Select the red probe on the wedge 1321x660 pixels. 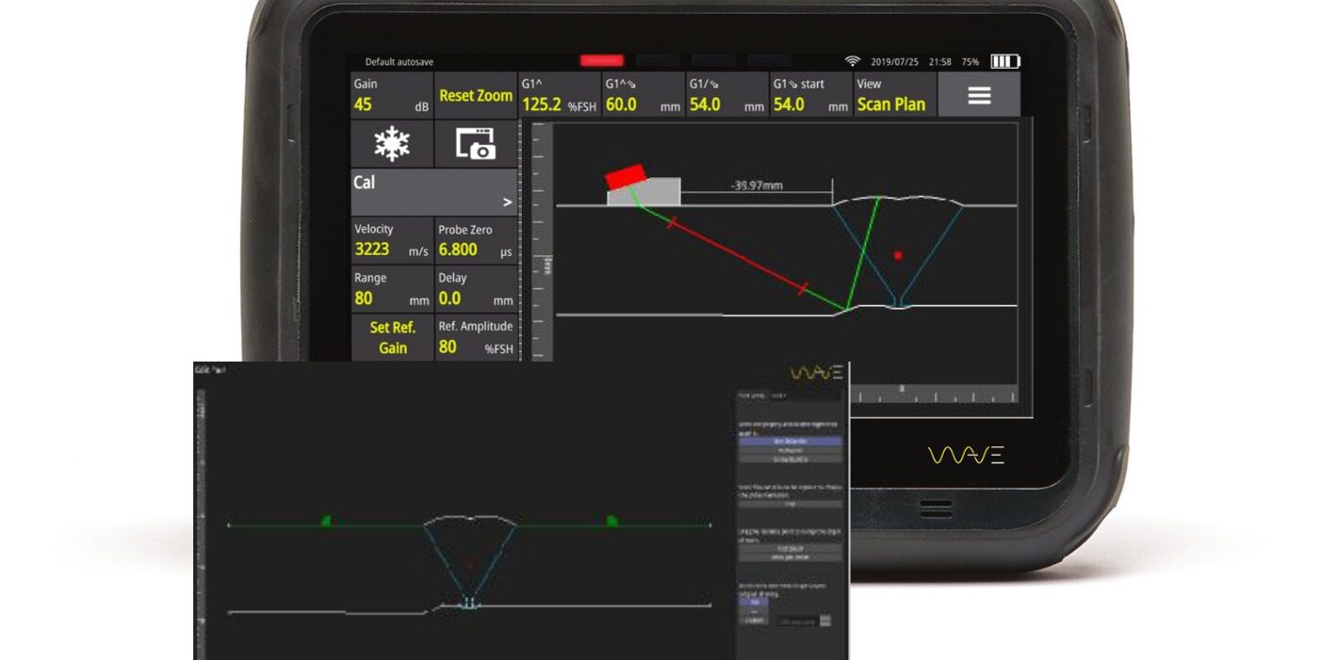pos(625,176)
